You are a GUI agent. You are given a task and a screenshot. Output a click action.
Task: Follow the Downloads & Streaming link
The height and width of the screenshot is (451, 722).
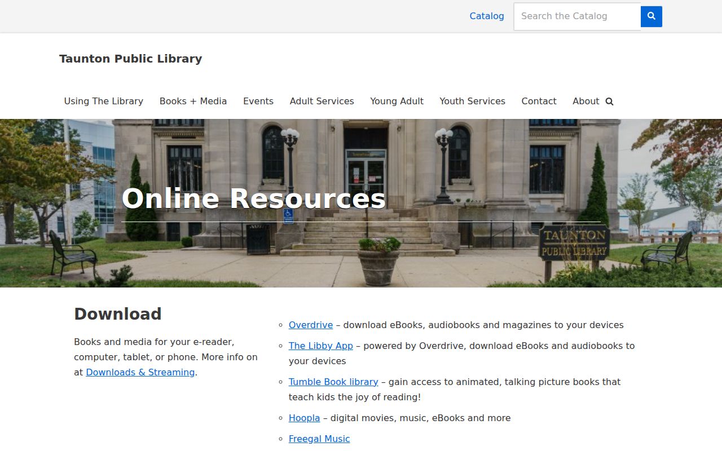[140, 373]
